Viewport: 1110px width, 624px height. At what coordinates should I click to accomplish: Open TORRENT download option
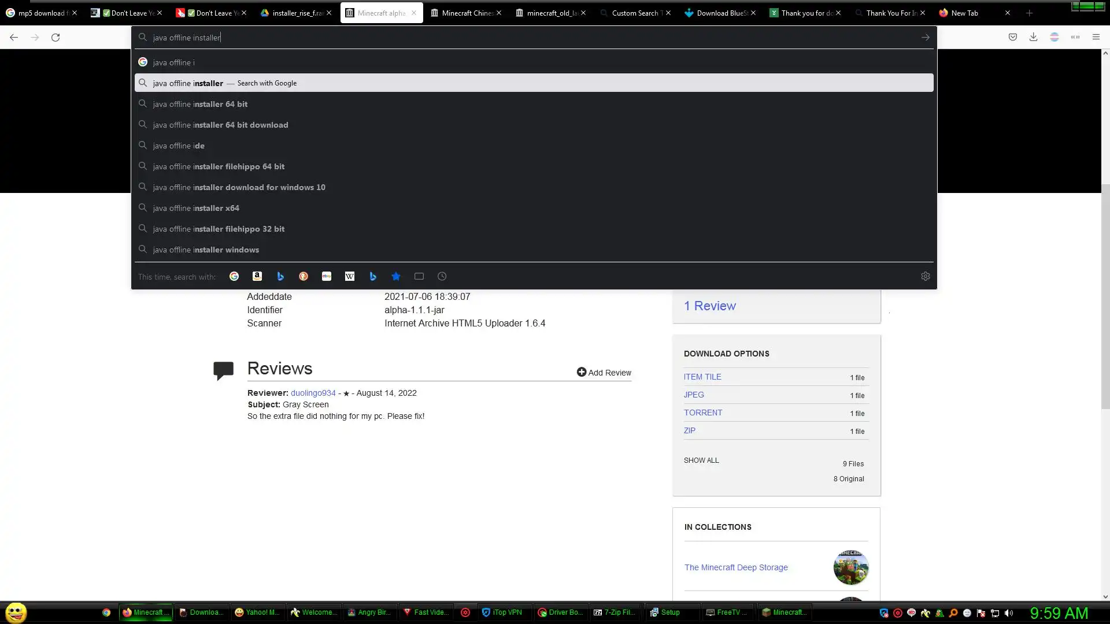click(703, 413)
